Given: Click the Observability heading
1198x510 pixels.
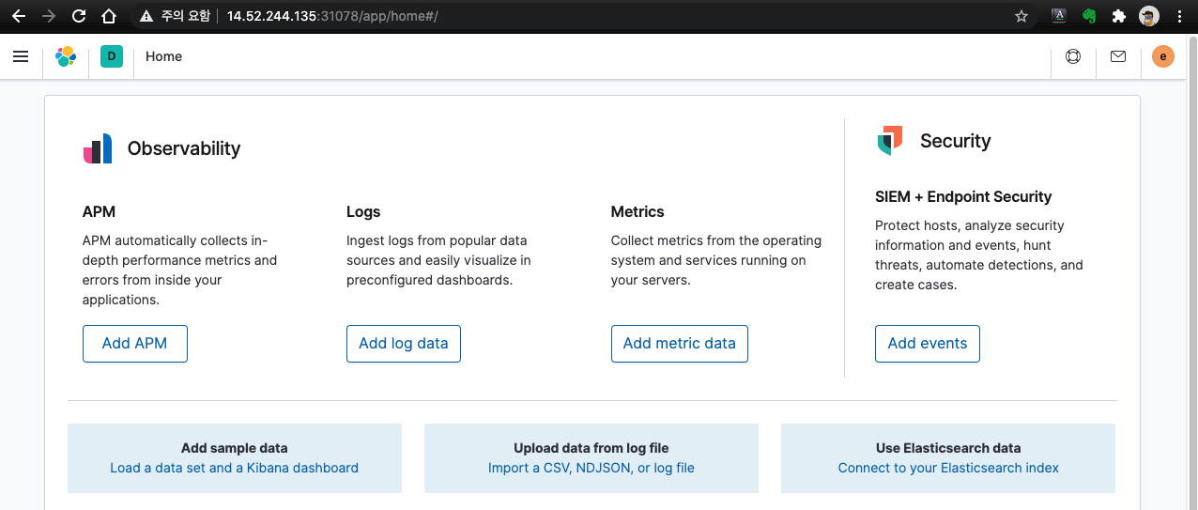Looking at the screenshot, I should pyautogui.click(x=184, y=148).
